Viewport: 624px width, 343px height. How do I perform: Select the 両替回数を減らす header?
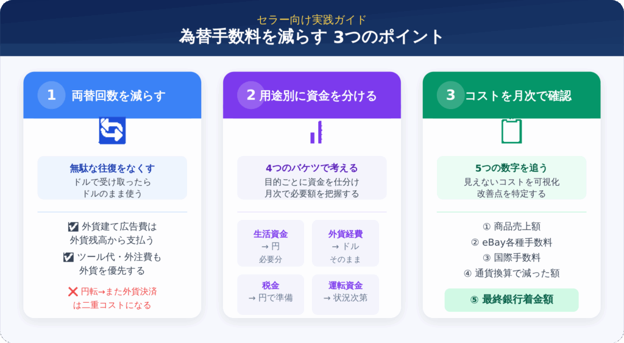pyautogui.click(x=118, y=96)
